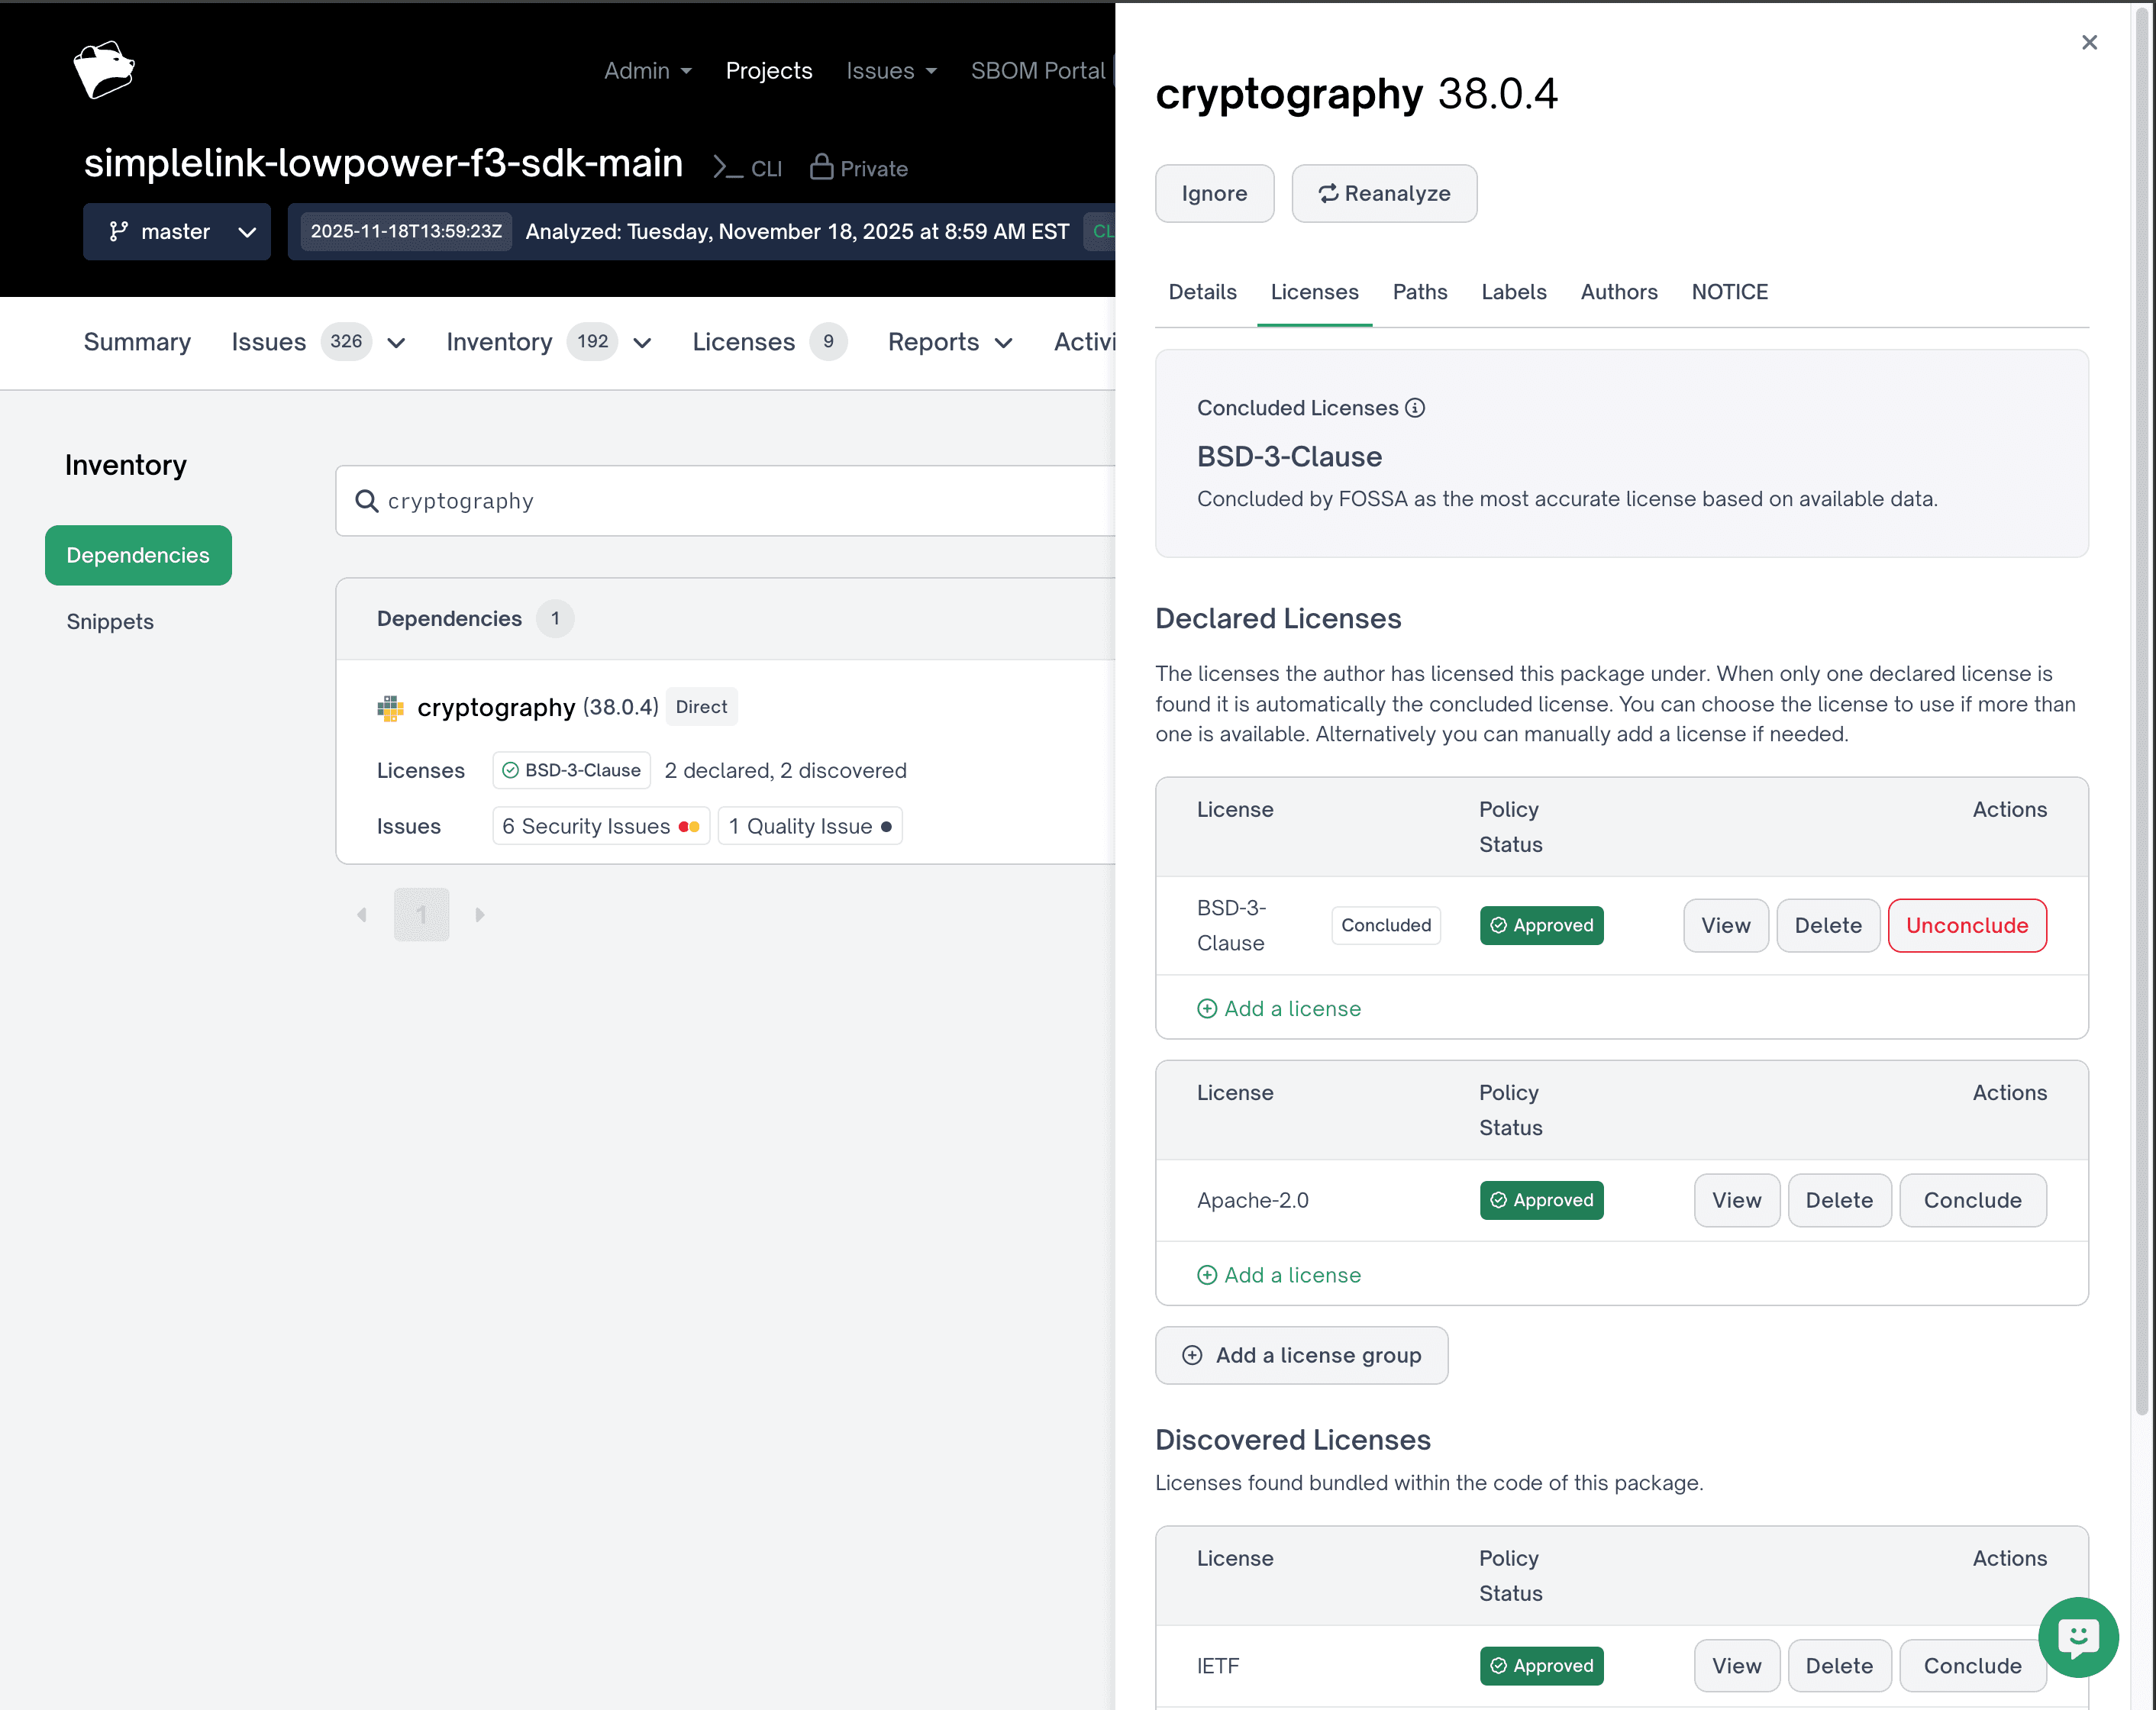
Task: Click the FOSSA bear logo
Action: pos(104,70)
